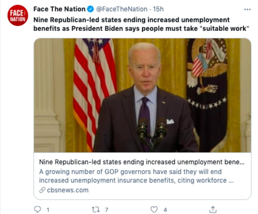The width and height of the screenshot is (258, 214).
Task: Click the retweet count of 7
Action: point(107,210)
